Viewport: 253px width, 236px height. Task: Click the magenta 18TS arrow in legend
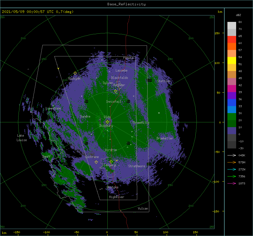tap(232, 183)
